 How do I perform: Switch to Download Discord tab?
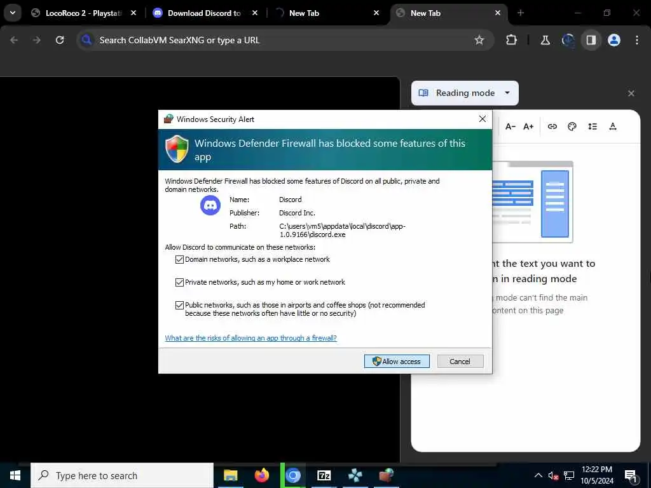pyautogui.click(x=204, y=13)
